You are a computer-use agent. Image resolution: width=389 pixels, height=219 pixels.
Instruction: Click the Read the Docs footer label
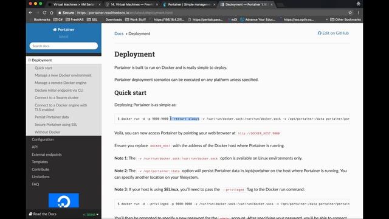pos(43,214)
